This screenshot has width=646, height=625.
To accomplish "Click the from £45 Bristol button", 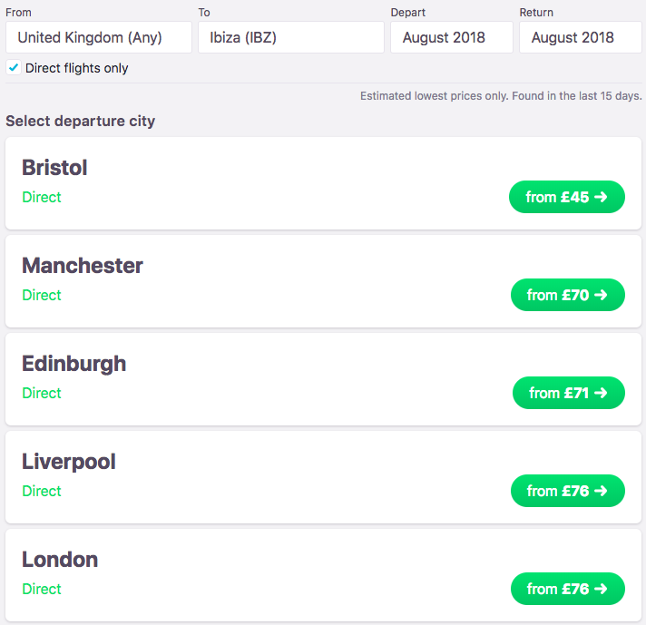I will coord(567,197).
